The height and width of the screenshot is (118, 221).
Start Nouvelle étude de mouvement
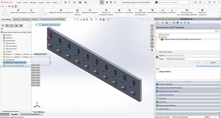pyautogui.click(x=141, y=12)
